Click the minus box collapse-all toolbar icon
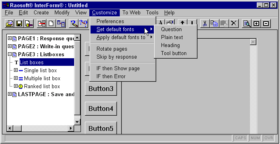Screen dimensions: 280x144 click(266, 24)
